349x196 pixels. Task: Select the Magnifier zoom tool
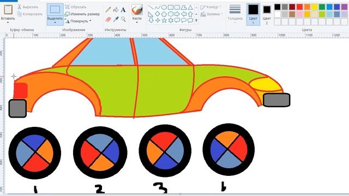click(x=123, y=20)
